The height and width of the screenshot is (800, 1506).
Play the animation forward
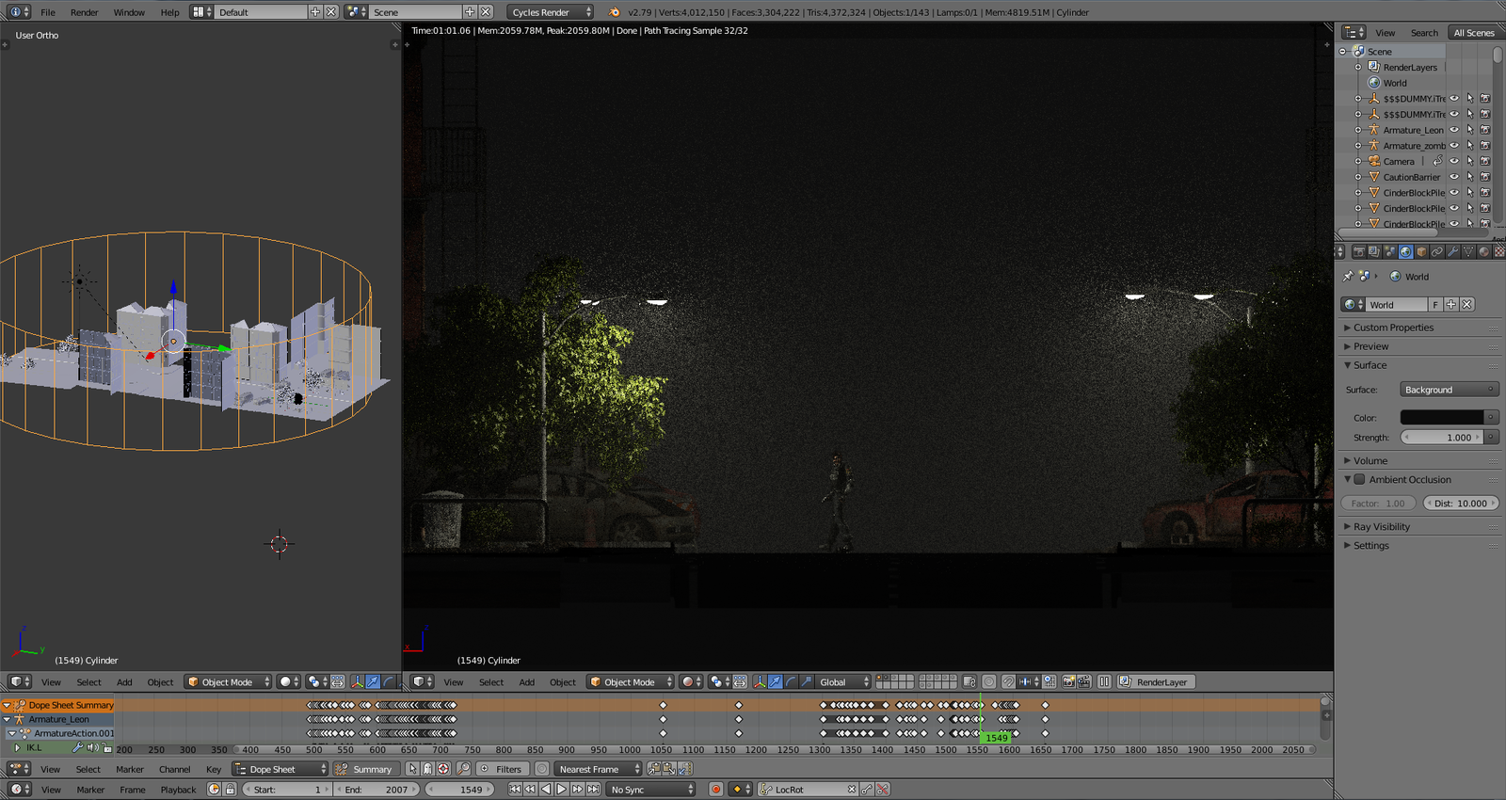tap(562, 790)
